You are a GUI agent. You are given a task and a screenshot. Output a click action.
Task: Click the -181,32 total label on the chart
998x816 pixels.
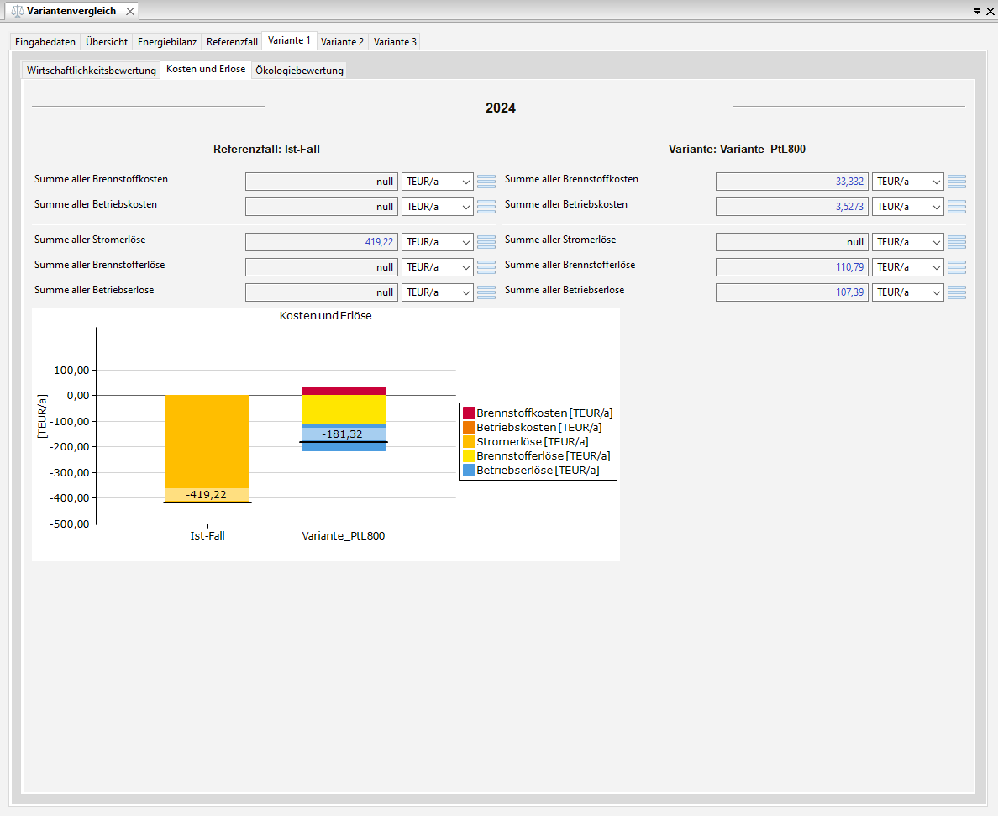(343, 434)
